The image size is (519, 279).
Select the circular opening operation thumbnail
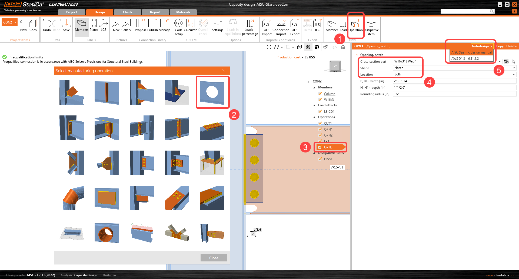pyautogui.click(x=212, y=92)
